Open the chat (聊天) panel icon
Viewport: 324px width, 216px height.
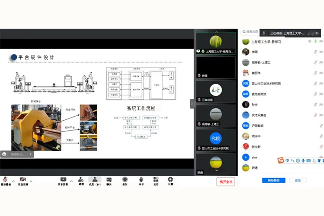[x=109, y=180]
